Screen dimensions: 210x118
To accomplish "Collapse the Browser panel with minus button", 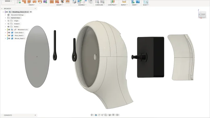I will coord(35,8).
